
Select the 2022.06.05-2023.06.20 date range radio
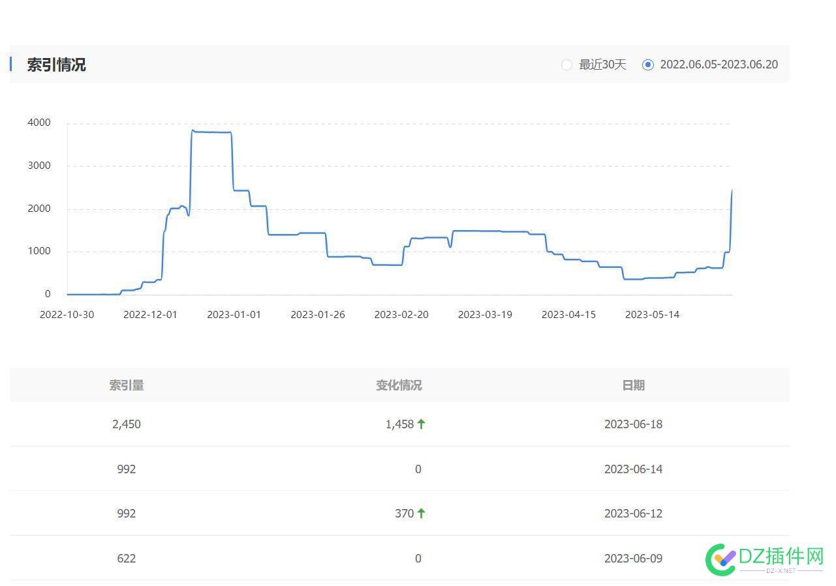(x=647, y=65)
